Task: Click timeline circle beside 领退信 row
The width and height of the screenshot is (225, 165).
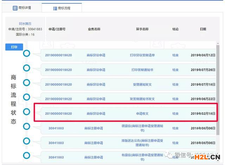Action: (x=26, y=126)
